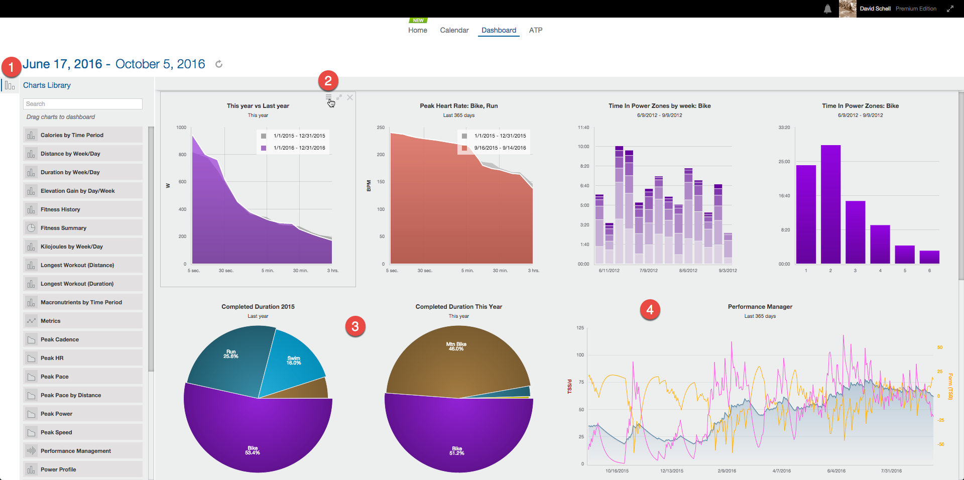The width and height of the screenshot is (964, 480).
Task: Click the Performance Management waveform icon
Action: click(x=31, y=451)
